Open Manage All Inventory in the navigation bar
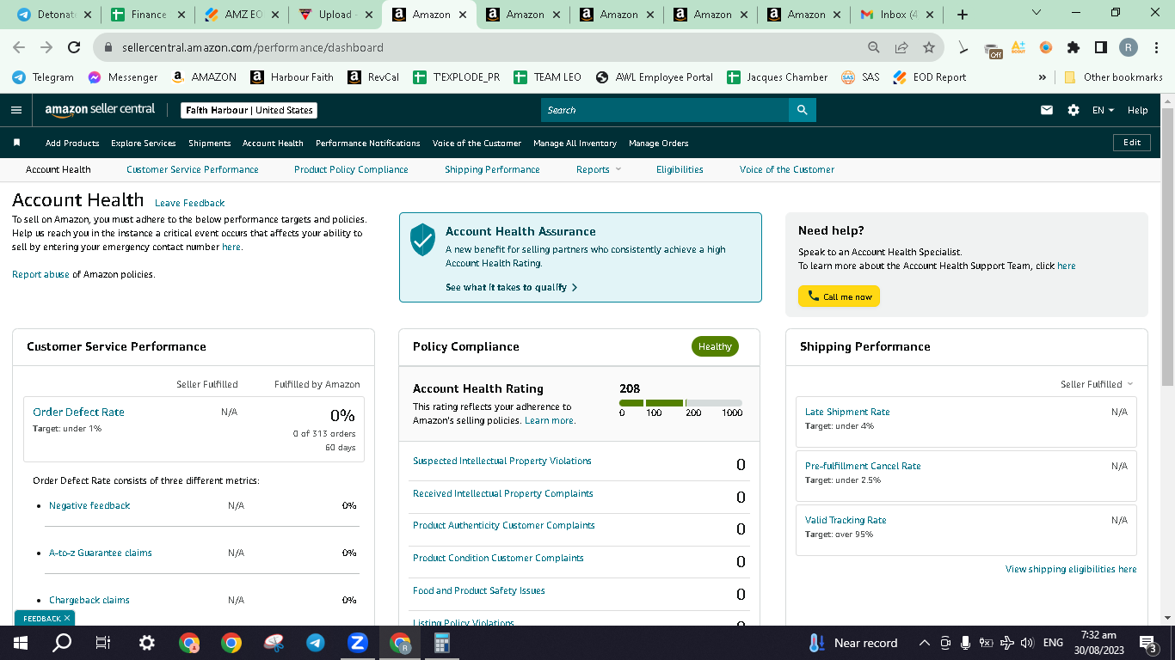The height and width of the screenshot is (660, 1175). click(575, 143)
